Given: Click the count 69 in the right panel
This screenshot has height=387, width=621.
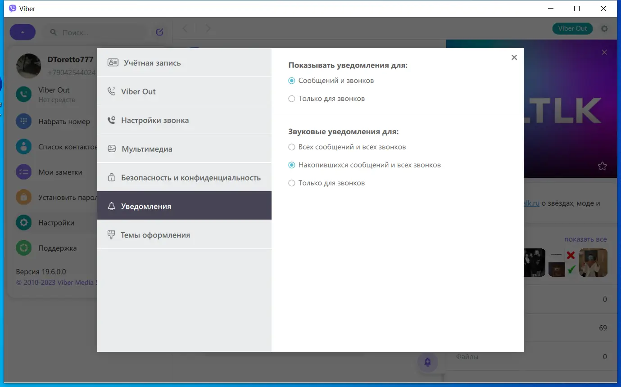Looking at the screenshot, I should pos(603,328).
